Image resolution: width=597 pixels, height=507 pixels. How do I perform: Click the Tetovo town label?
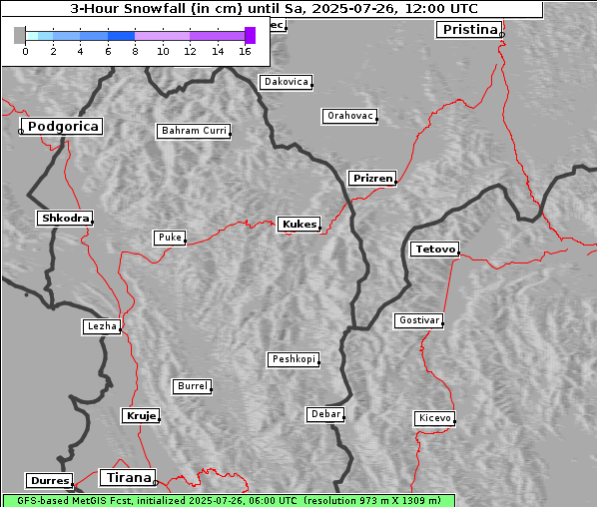(435, 250)
